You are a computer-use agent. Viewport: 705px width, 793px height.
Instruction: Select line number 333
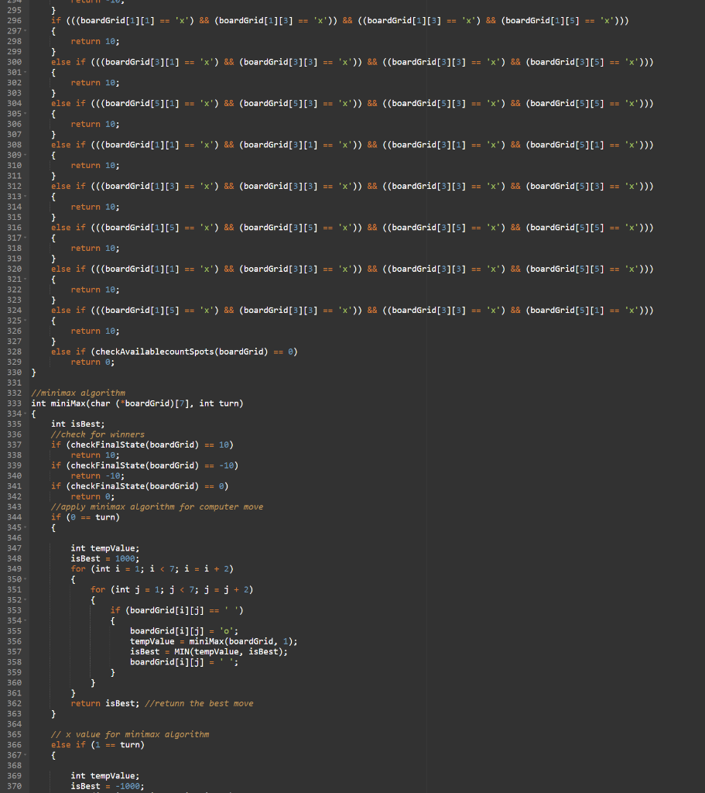(14, 403)
